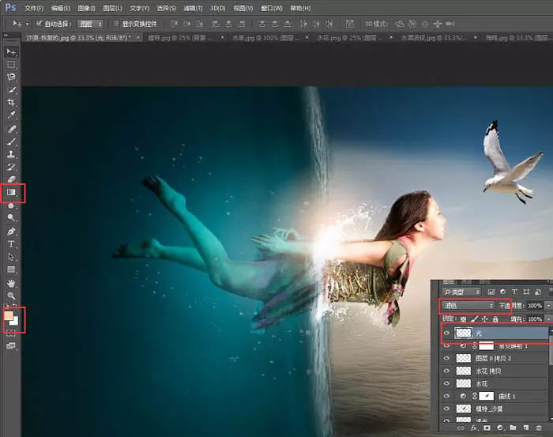Select the Horizontal Type tool
The height and width of the screenshot is (437, 553).
pos(12,244)
